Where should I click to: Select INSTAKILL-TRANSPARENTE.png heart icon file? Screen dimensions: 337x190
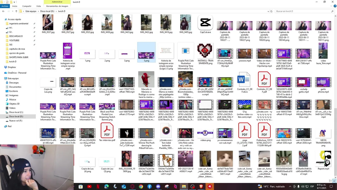(x=205, y=51)
